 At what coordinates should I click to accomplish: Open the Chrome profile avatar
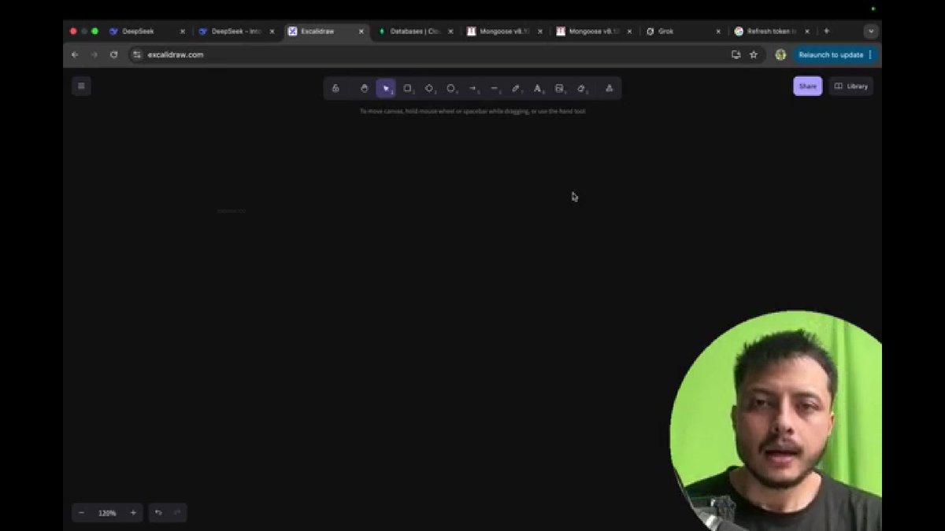pos(780,54)
